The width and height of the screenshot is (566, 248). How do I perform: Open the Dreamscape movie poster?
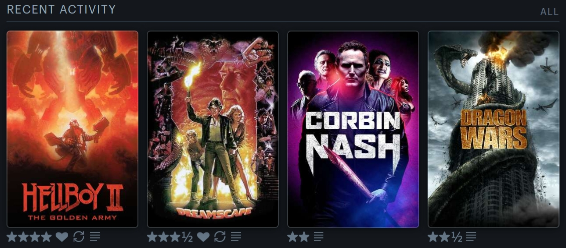pyautogui.click(x=213, y=129)
